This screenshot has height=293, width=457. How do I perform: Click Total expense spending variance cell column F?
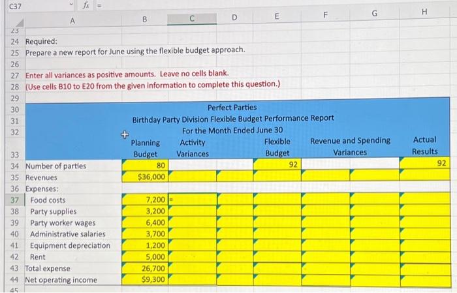[326, 268]
